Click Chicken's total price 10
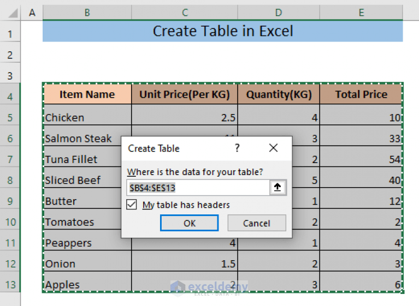 (x=361, y=115)
